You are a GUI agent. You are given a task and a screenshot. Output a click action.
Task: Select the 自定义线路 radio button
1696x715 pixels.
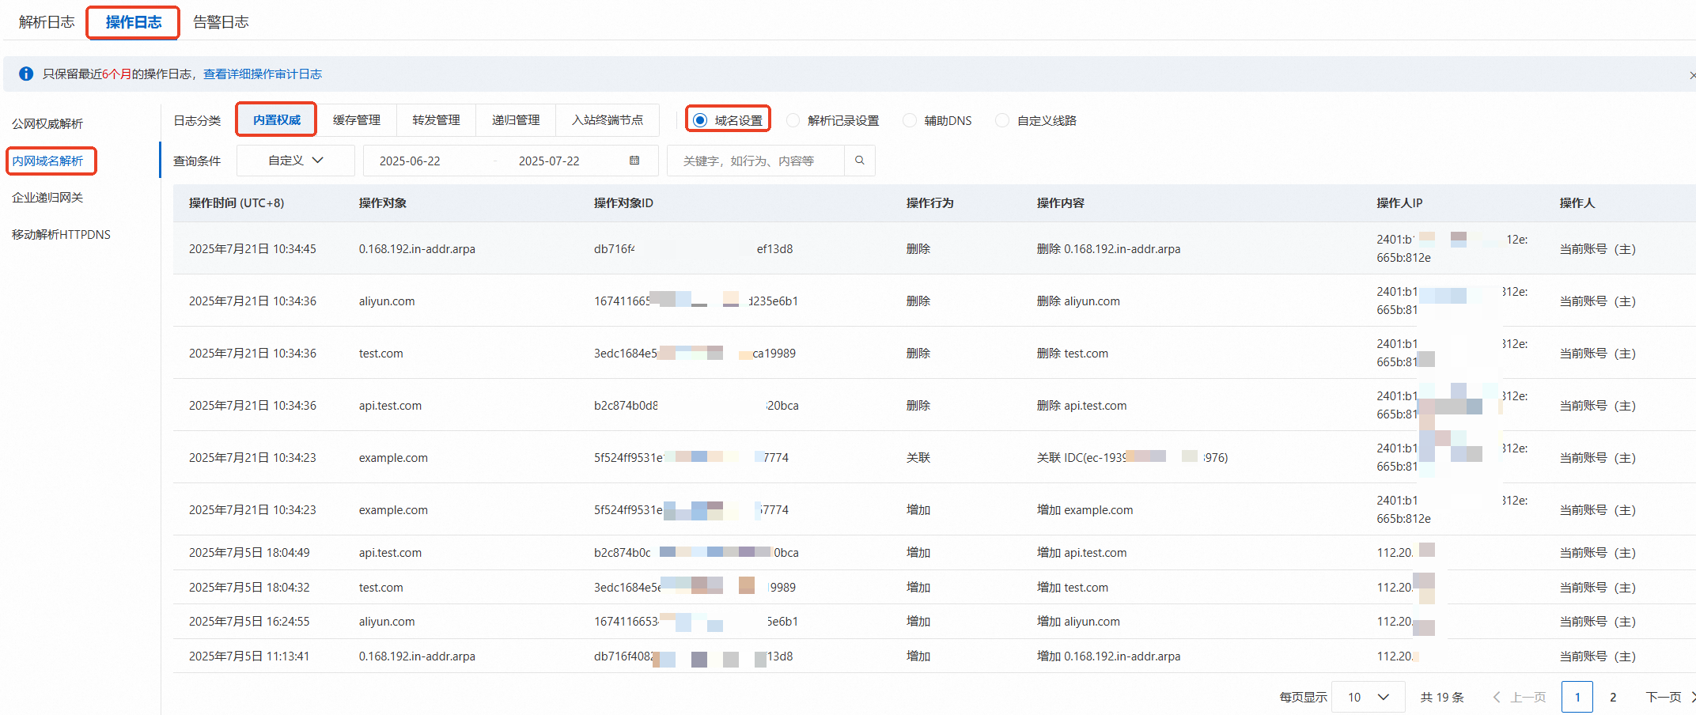click(x=1002, y=120)
